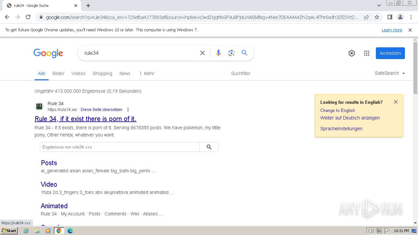The height and width of the screenshot is (235, 418).
Task: Search by image with the camera lens icon
Action: (232, 53)
